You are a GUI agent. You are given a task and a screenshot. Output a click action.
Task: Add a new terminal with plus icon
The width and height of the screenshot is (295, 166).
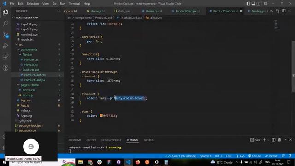click(x=264, y=140)
